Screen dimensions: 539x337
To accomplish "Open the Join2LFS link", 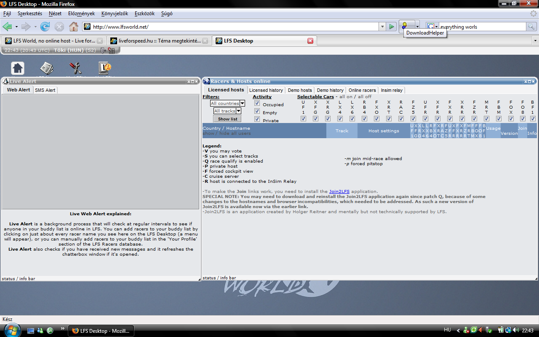I will 339,191.
